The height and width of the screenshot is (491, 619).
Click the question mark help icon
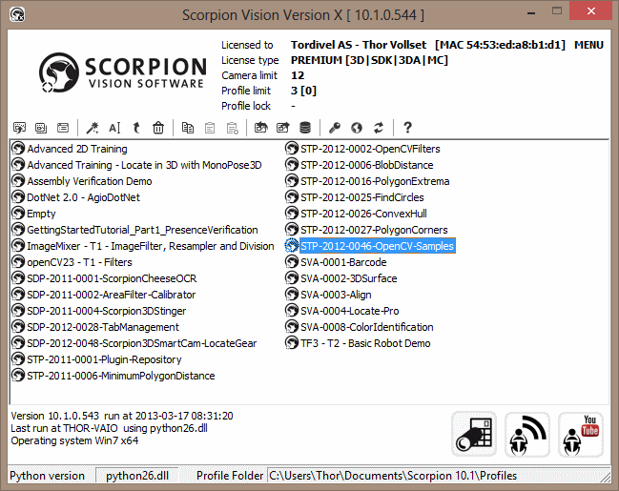tap(407, 128)
